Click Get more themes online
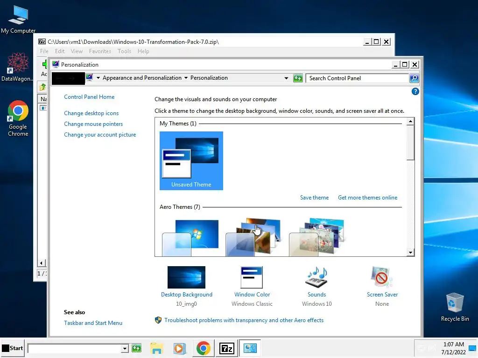Viewport: 478px width, 358px height. click(x=368, y=198)
